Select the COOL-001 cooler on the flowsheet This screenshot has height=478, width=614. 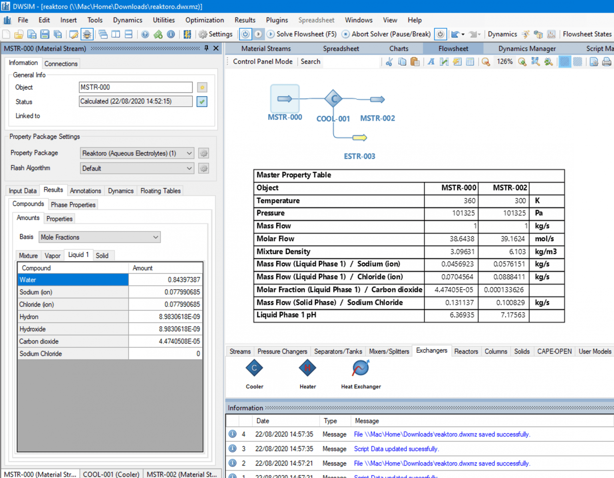[333, 99]
